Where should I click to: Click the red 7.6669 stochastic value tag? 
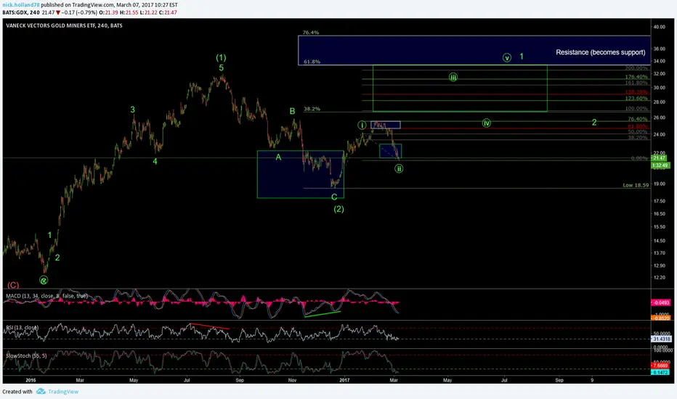tap(660, 366)
